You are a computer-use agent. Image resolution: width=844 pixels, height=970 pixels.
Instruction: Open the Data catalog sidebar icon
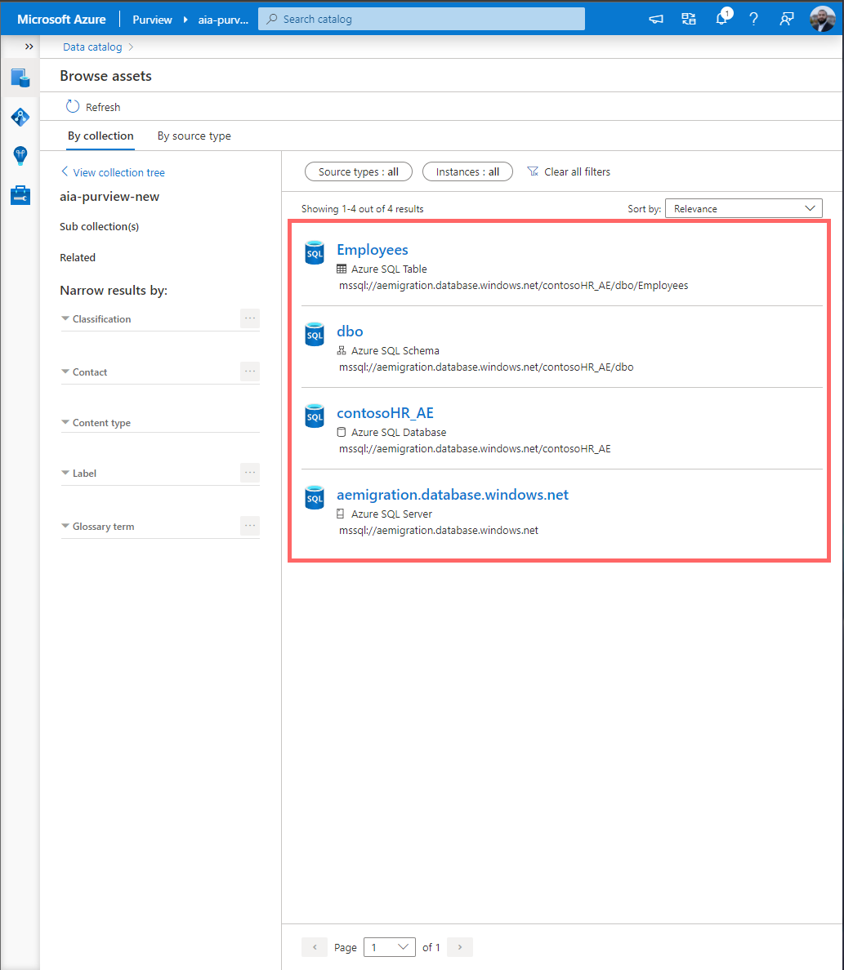click(x=20, y=78)
